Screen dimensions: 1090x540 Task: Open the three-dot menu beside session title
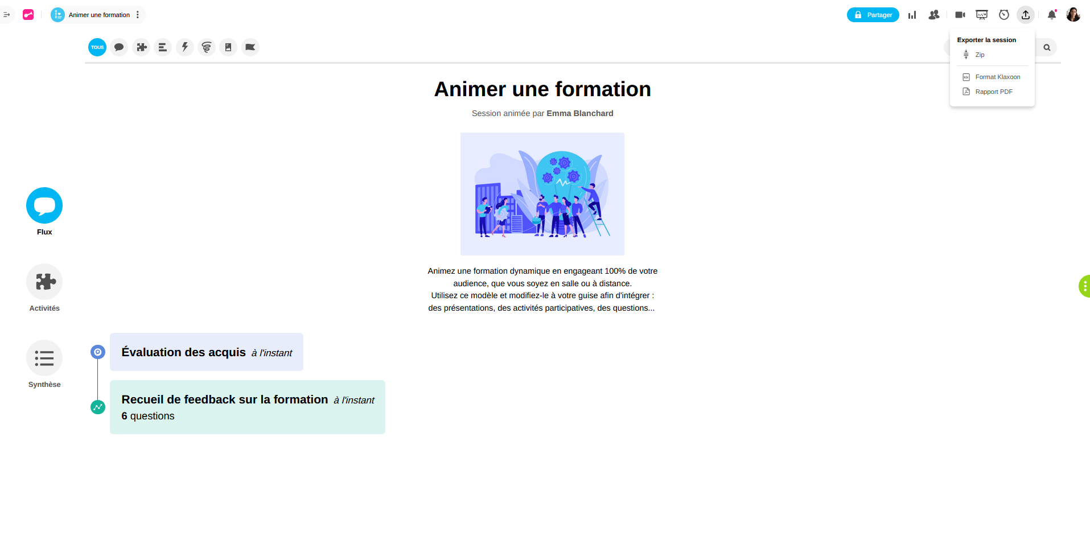click(138, 15)
